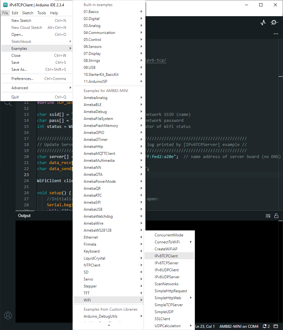The width and height of the screenshot is (283, 330).
Task: Open the user account icon in sidebar
Action: (8, 315)
